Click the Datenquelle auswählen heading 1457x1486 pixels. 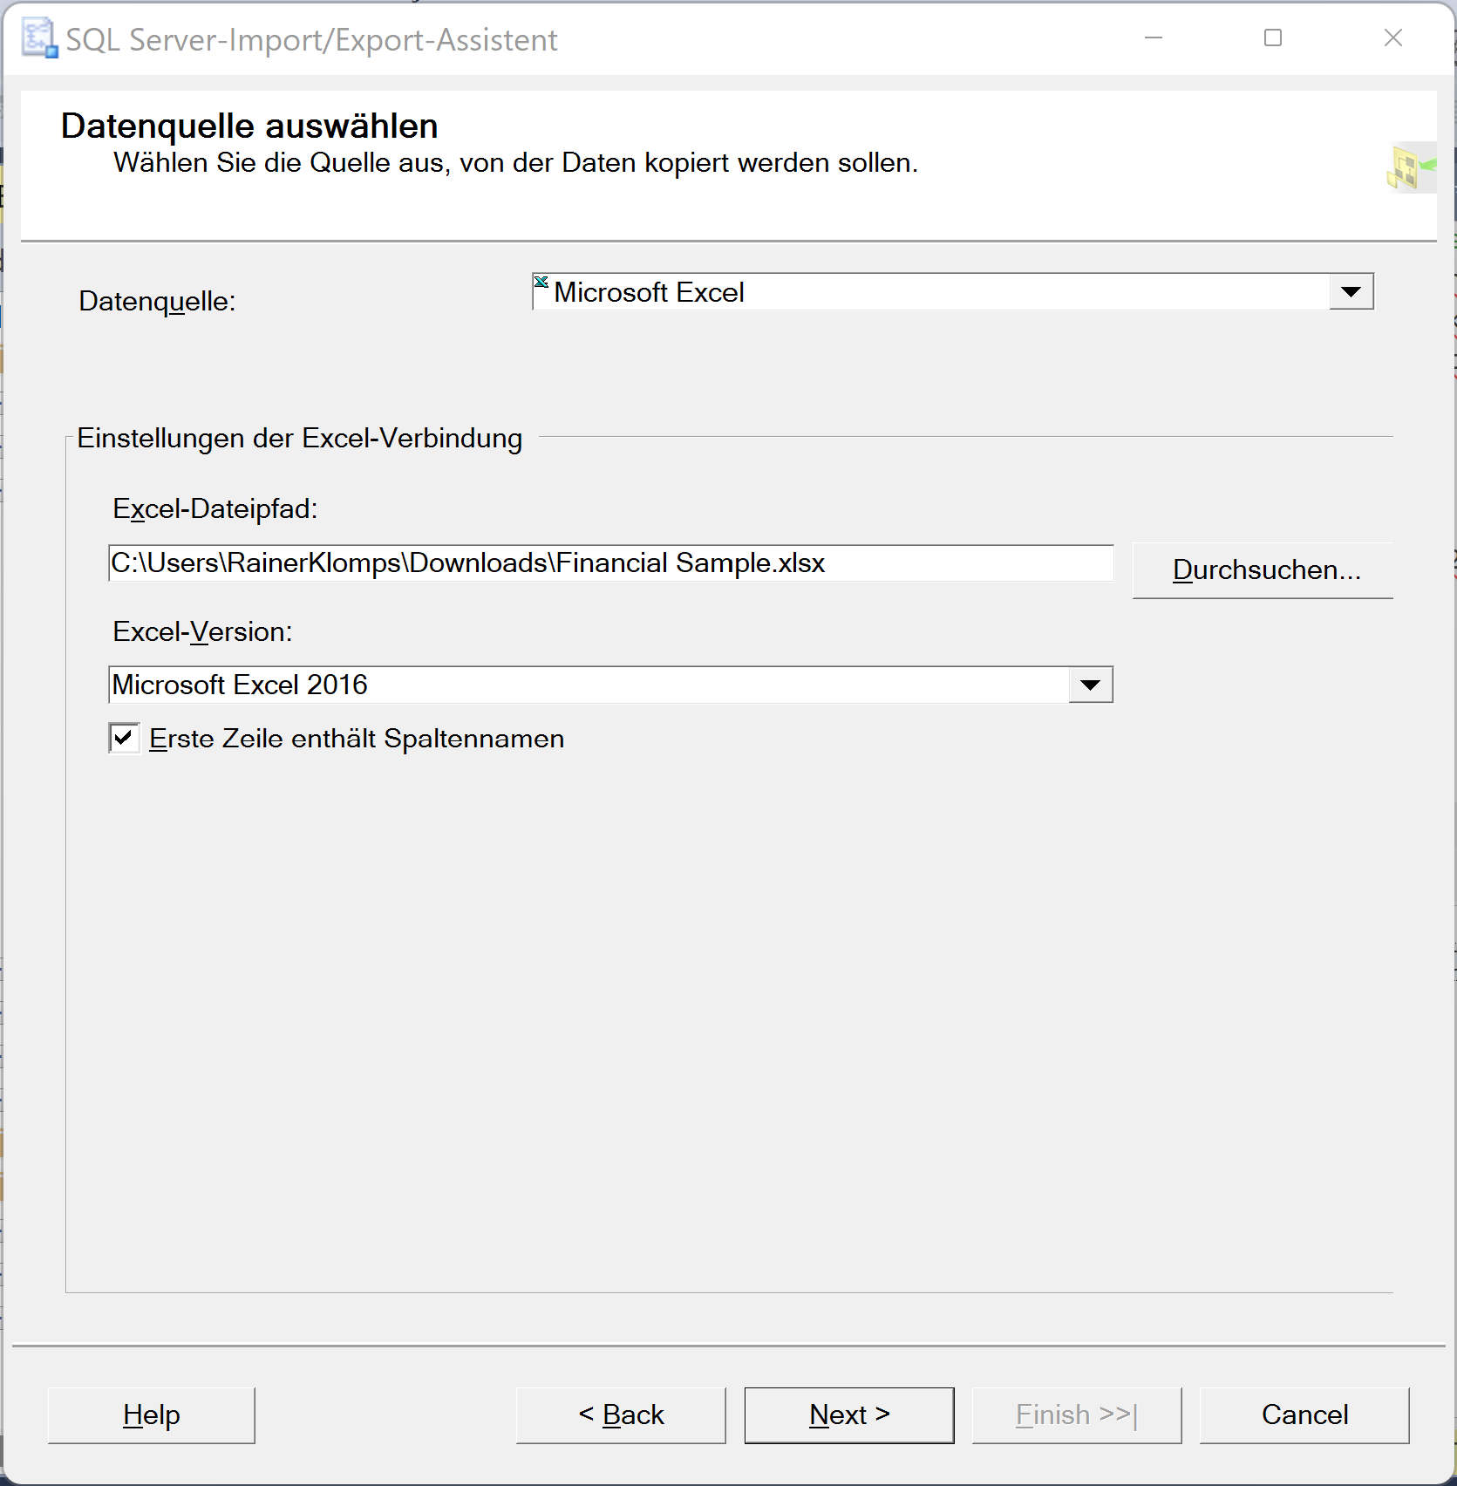[249, 126]
